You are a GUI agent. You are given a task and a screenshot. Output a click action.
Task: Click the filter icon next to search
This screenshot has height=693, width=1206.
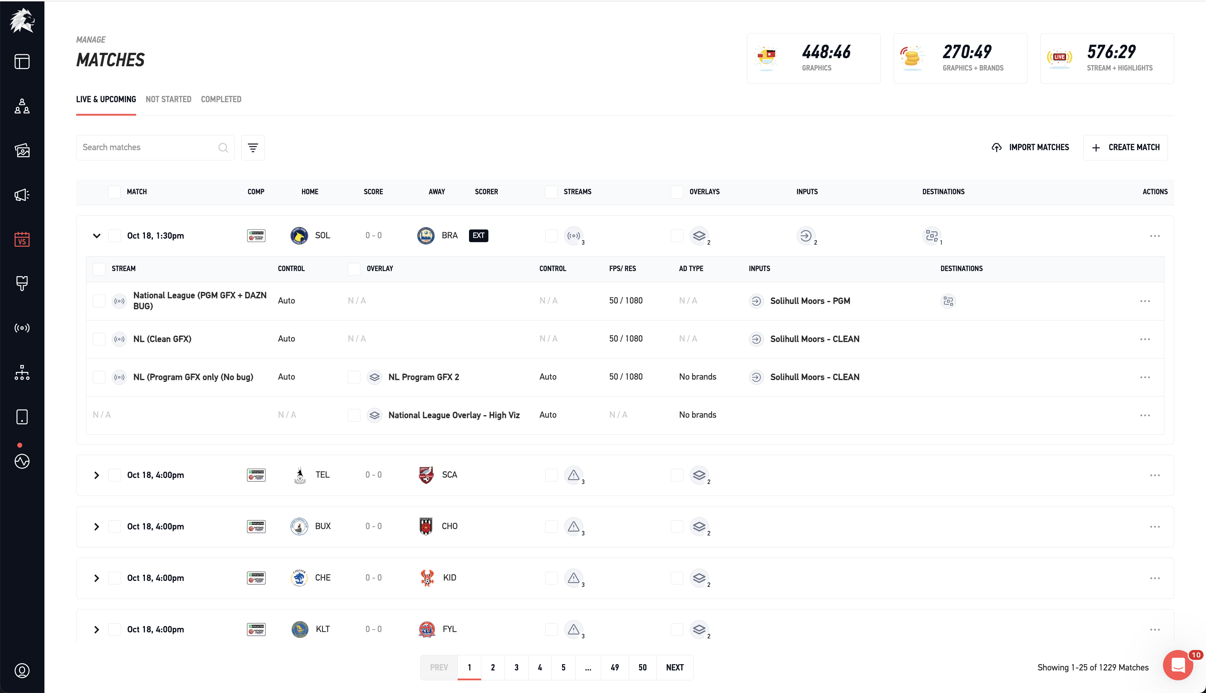tap(253, 148)
